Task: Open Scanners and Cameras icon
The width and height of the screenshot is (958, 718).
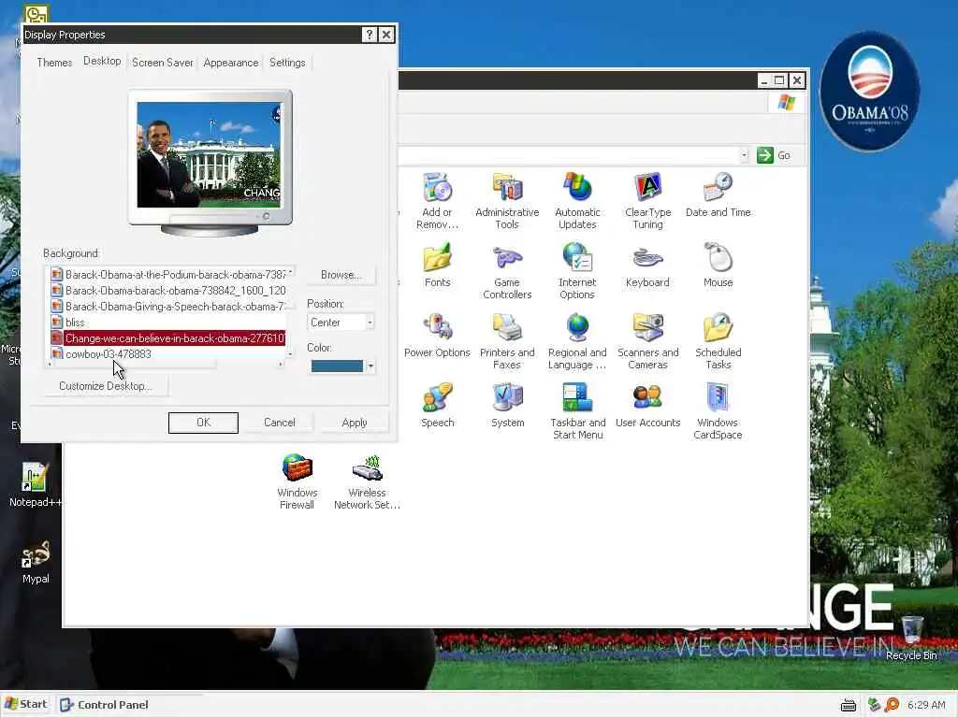Action: (x=647, y=340)
